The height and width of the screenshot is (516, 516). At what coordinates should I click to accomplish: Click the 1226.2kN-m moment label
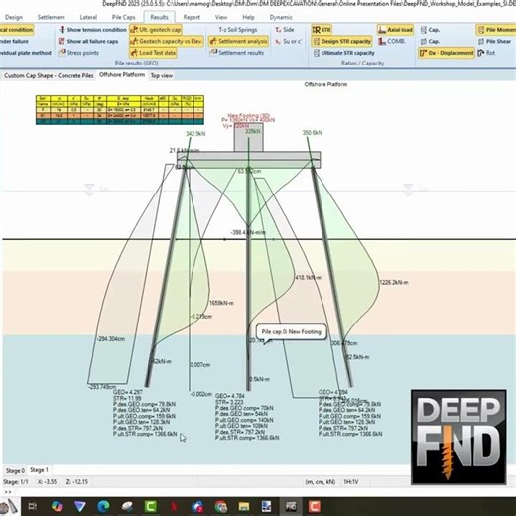click(394, 283)
